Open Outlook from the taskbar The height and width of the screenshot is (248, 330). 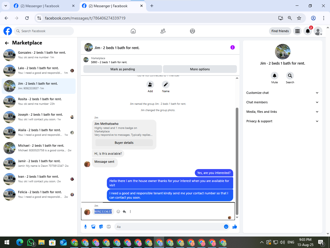point(63,242)
